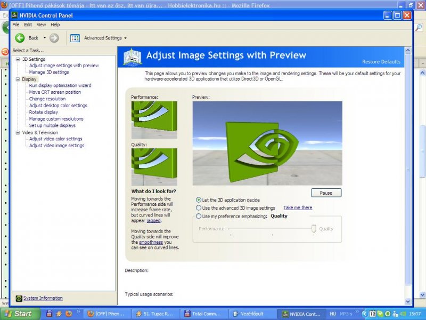This screenshot has width=426, height=320.
Task: Select Rotate display task
Action: coord(44,112)
